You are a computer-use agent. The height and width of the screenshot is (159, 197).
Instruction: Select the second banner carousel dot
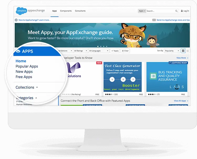[x=101, y=46]
